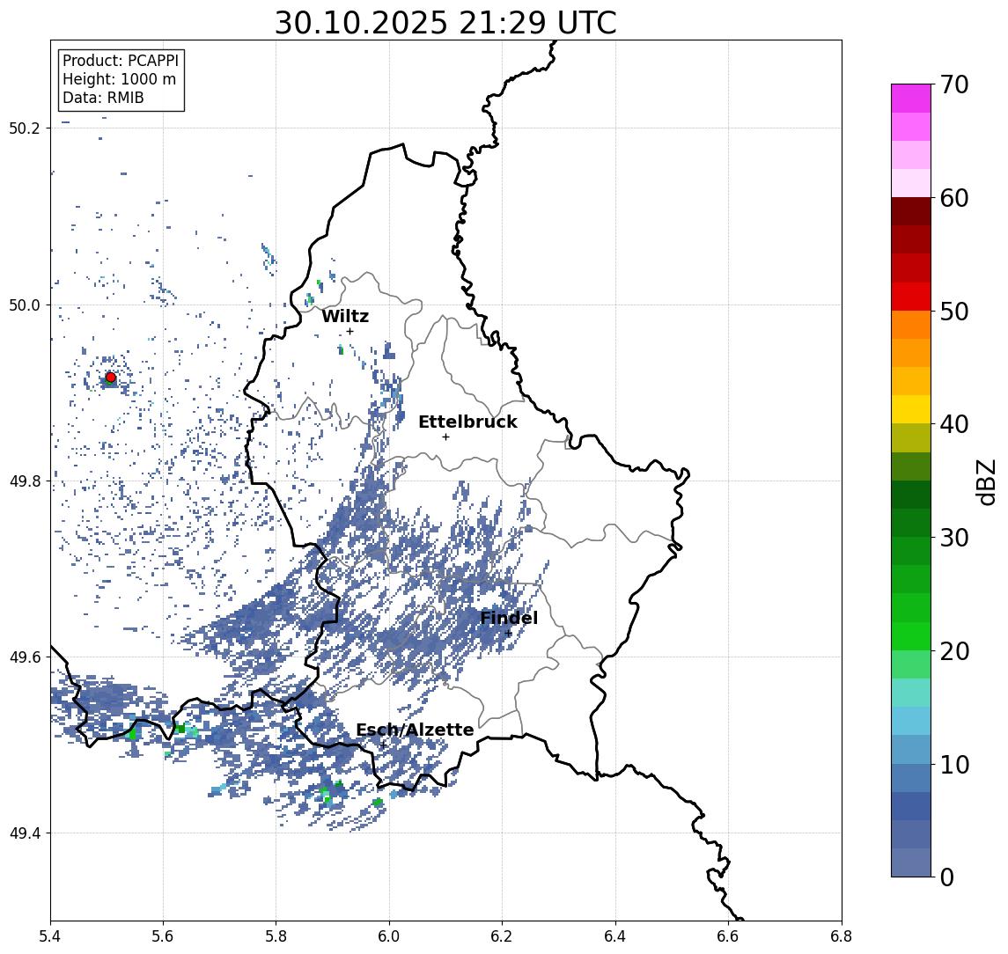Click the longitude 6.4 axis label

click(x=615, y=936)
